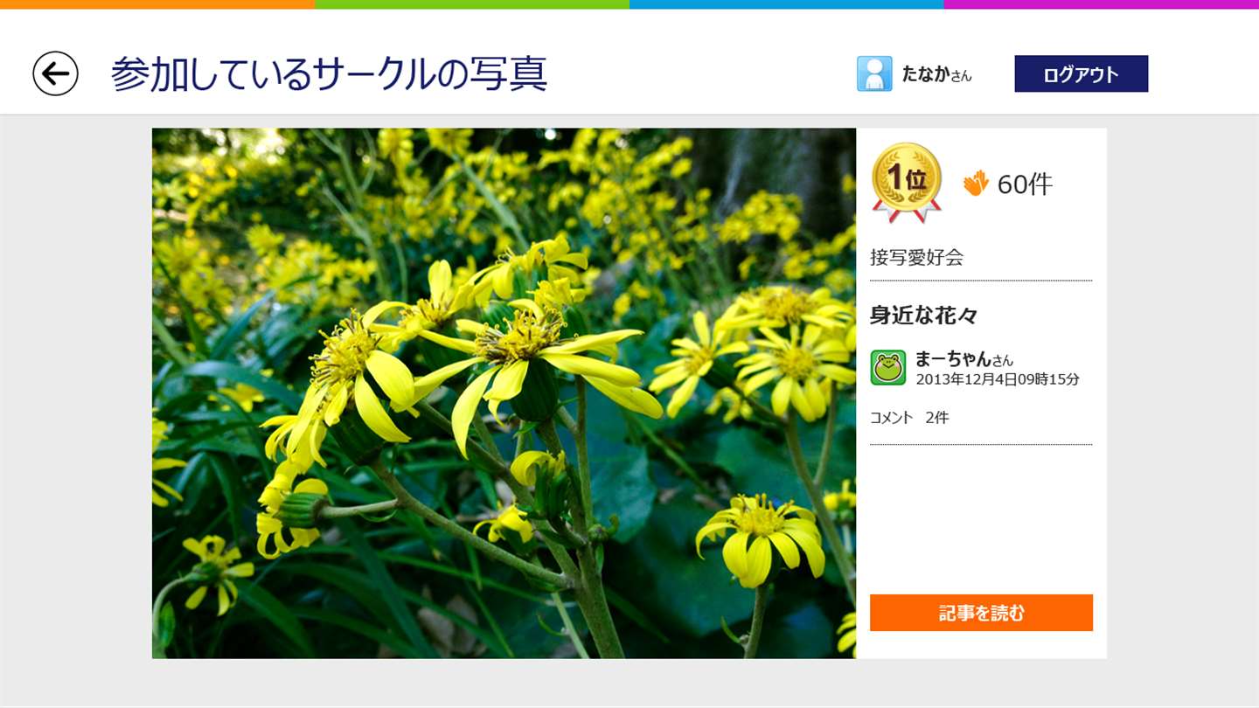Click the clapping hands applause icon
The image size is (1259, 708).
click(x=976, y=184)
